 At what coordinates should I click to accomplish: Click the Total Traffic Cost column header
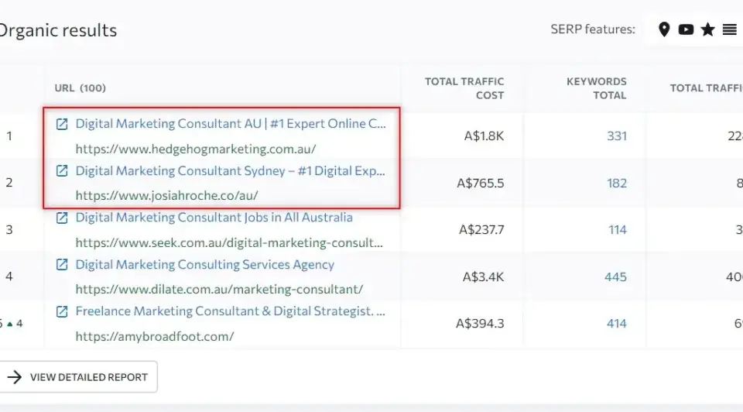pyautogui.click(x=464, y=88)
